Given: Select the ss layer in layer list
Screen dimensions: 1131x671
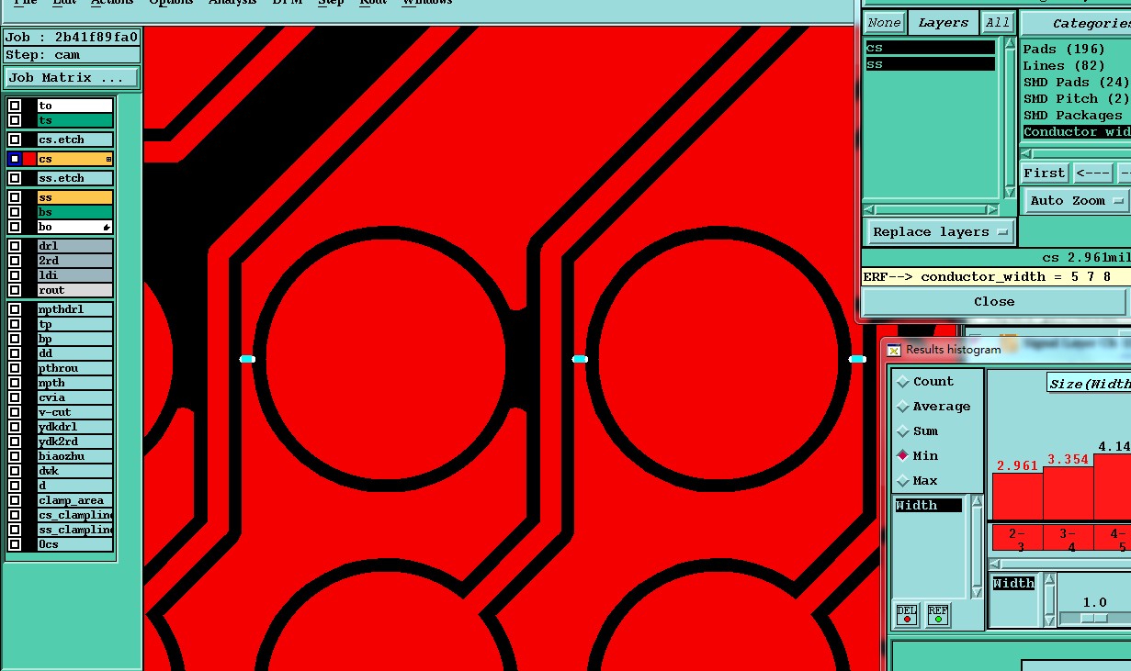Looking at the screenshot, I should 74,197.
